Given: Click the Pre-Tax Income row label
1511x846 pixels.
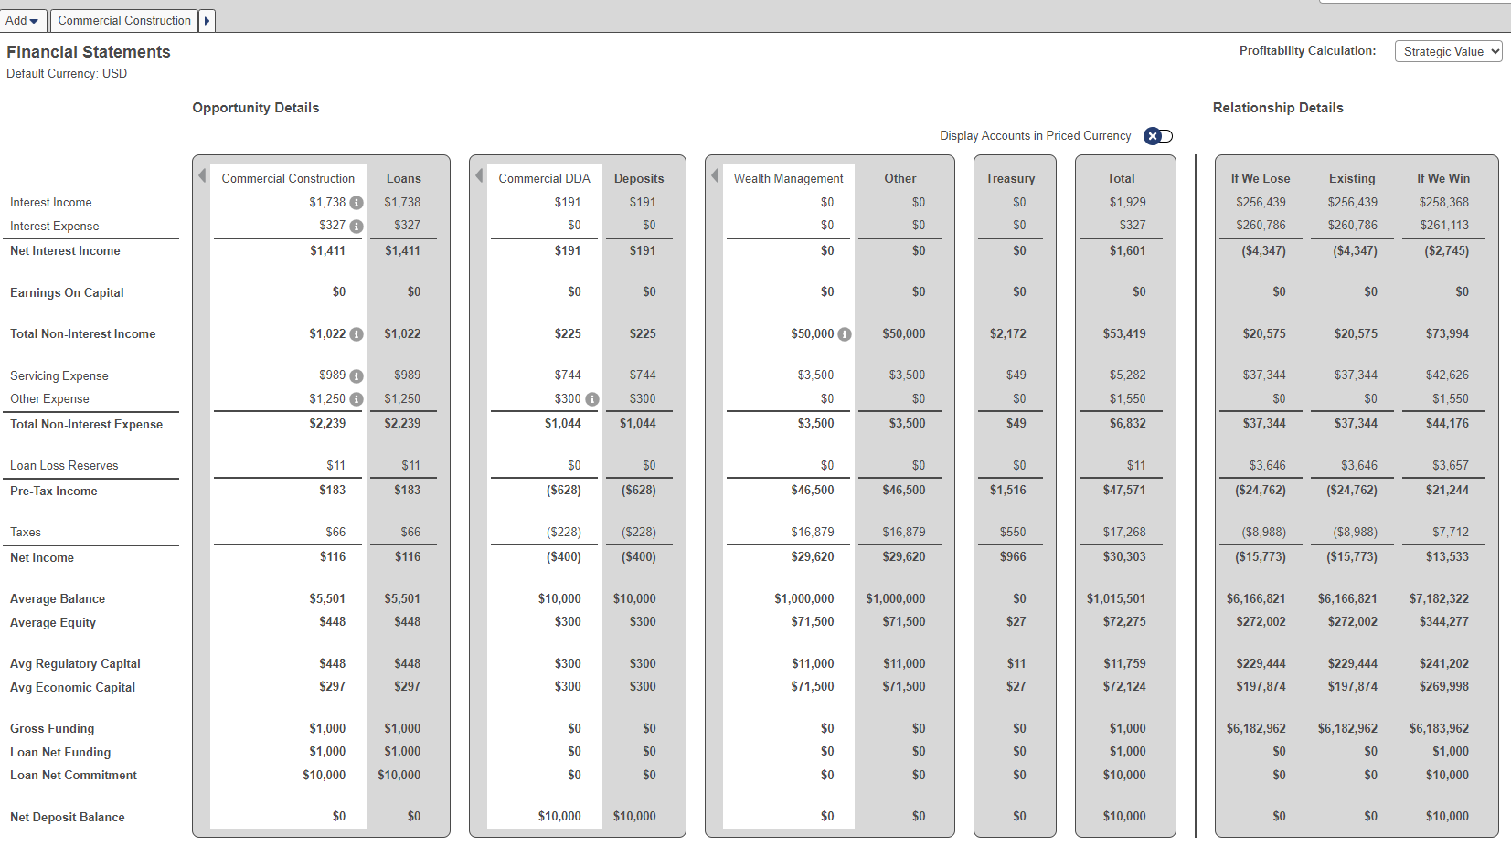Looking at the screenshot, I should (53, 491).
